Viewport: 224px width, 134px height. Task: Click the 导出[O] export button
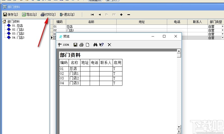tap(29, 14)
